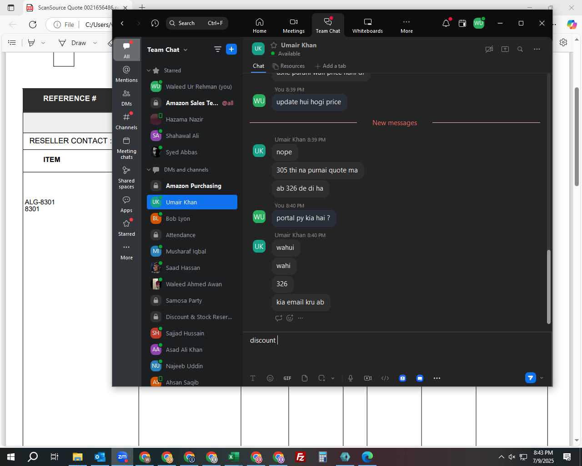Open the Meetings tab

(294, 25)
